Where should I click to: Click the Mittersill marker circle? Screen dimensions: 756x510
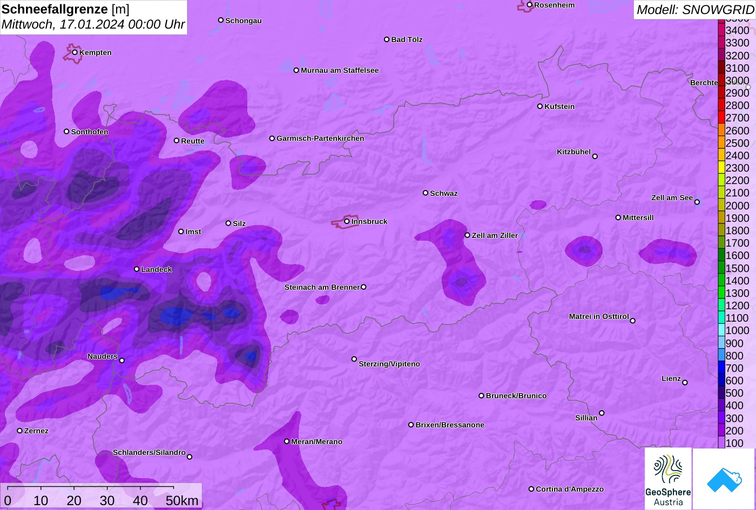click(618, 217)
